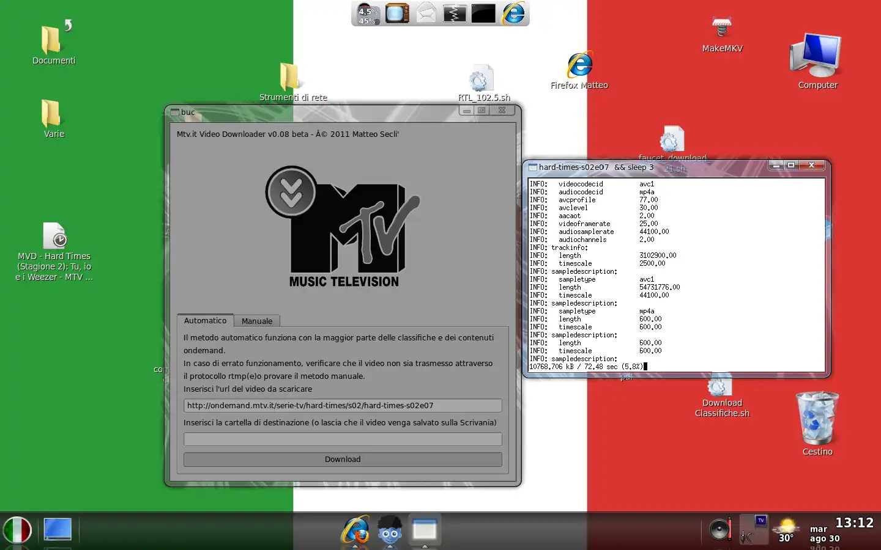Viewport: 881px width, 550px height.
Task: Click the buc window title bar icon
Action: pyautogui.click(x=175, y=112)
